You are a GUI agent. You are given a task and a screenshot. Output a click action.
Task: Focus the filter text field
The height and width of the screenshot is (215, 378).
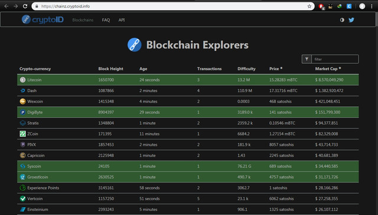335,59
